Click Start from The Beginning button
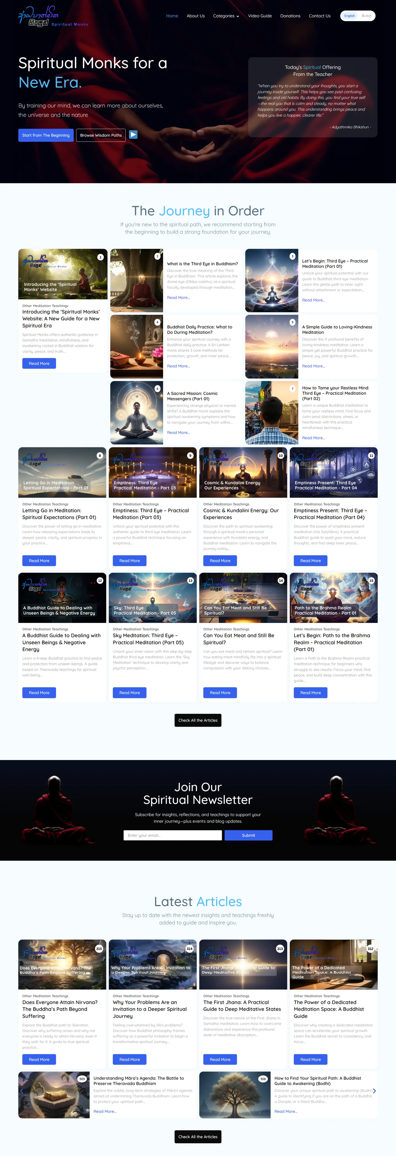The image size is (396, 1156). point(46,135)
